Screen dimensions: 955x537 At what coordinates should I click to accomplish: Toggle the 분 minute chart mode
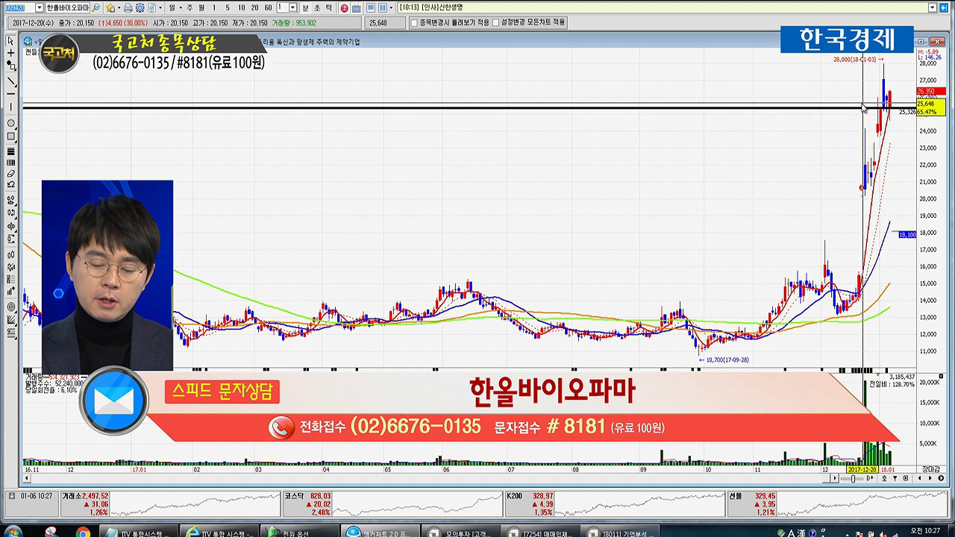pyautogui.click(x=305, y=8)
